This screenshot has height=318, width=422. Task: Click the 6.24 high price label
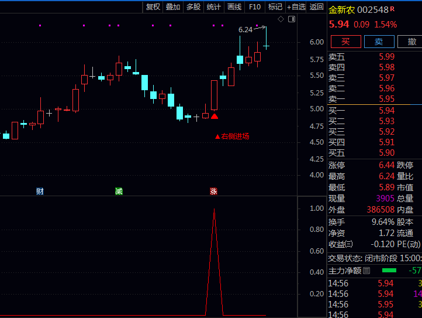point(245,30)
